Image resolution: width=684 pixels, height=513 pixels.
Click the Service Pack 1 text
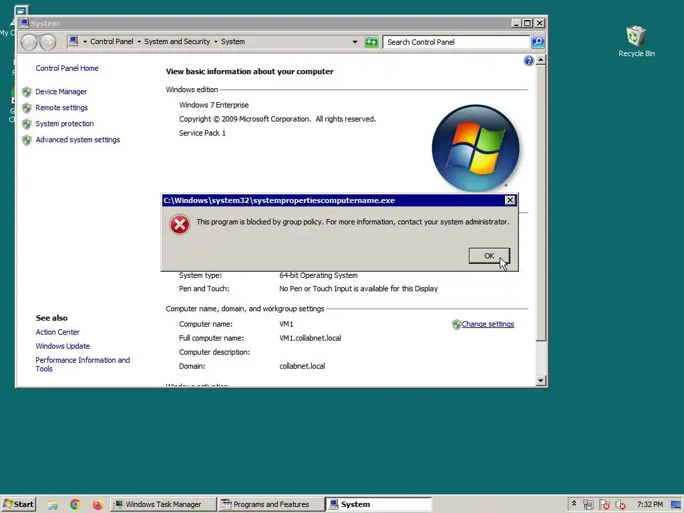point(202,133)
